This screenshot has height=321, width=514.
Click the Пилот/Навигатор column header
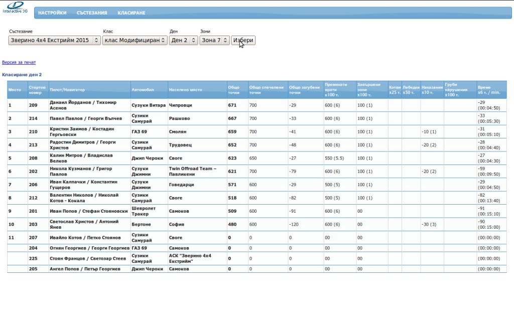67,90
